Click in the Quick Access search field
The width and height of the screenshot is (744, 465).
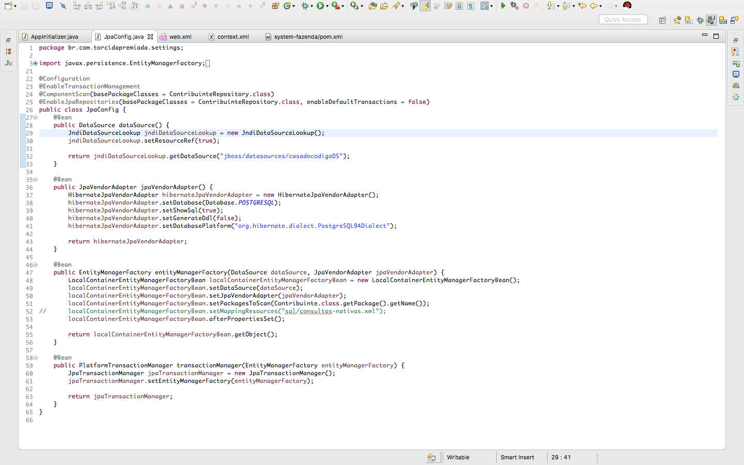623,20
